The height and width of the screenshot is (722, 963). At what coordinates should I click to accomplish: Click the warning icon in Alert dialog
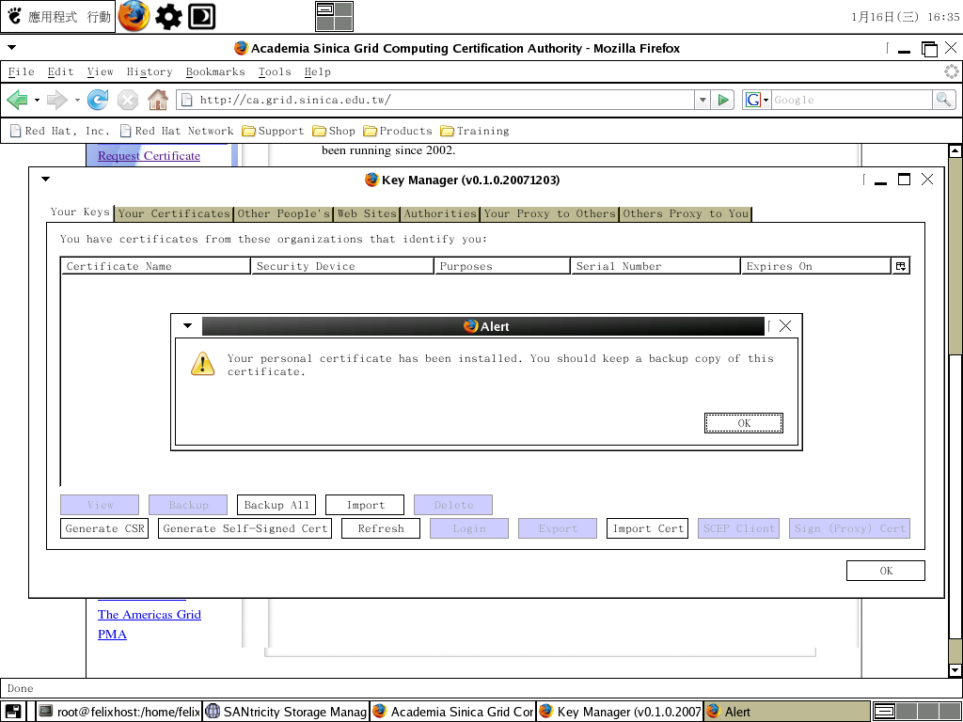coord(203,364)
